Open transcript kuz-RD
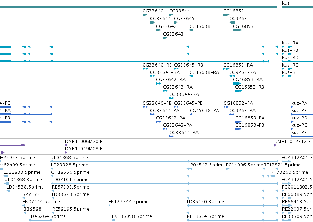 291,58
